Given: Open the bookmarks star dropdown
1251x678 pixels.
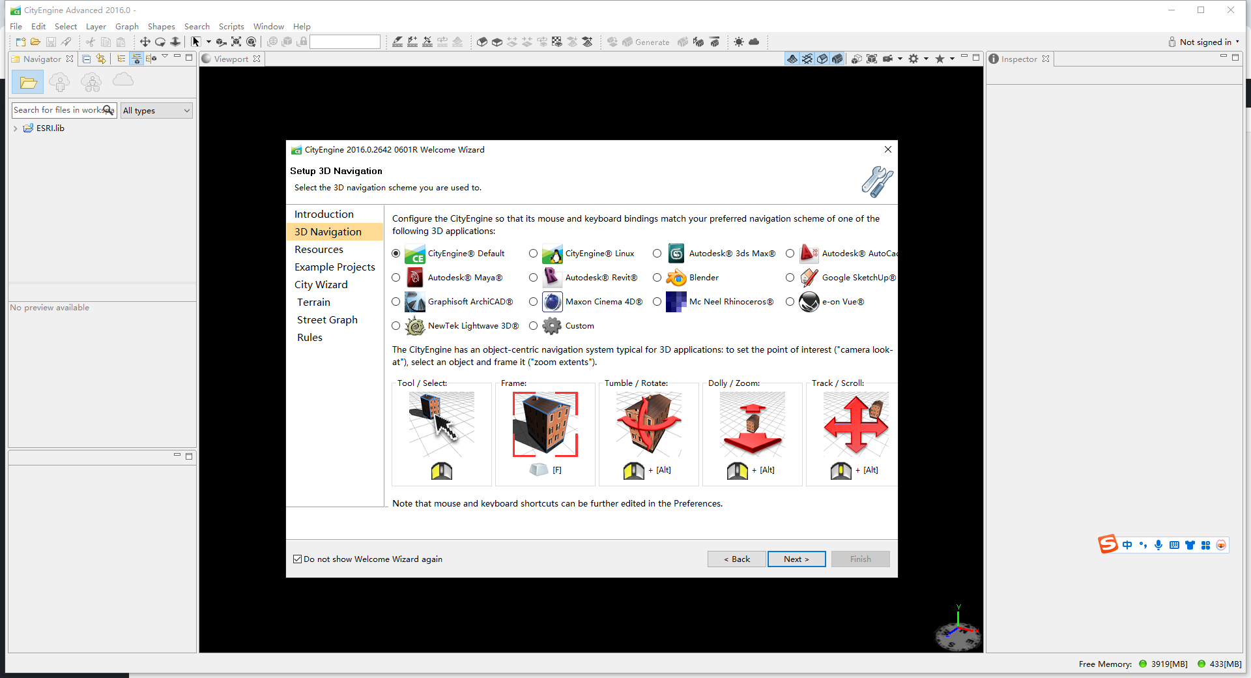Looking at the screenshot, I should [952, 59].
